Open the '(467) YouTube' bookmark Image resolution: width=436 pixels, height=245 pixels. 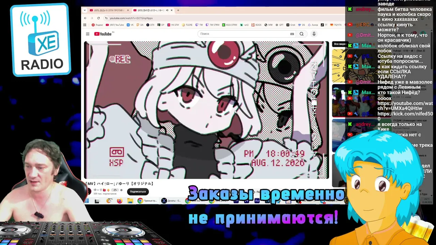[x=115, y=25]
